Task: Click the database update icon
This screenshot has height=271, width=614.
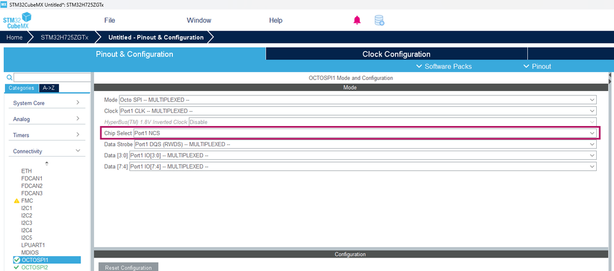Action: [379, 20]
